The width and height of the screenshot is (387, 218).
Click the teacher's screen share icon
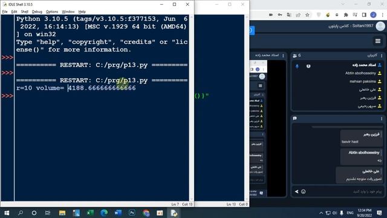tap(308, 66)
